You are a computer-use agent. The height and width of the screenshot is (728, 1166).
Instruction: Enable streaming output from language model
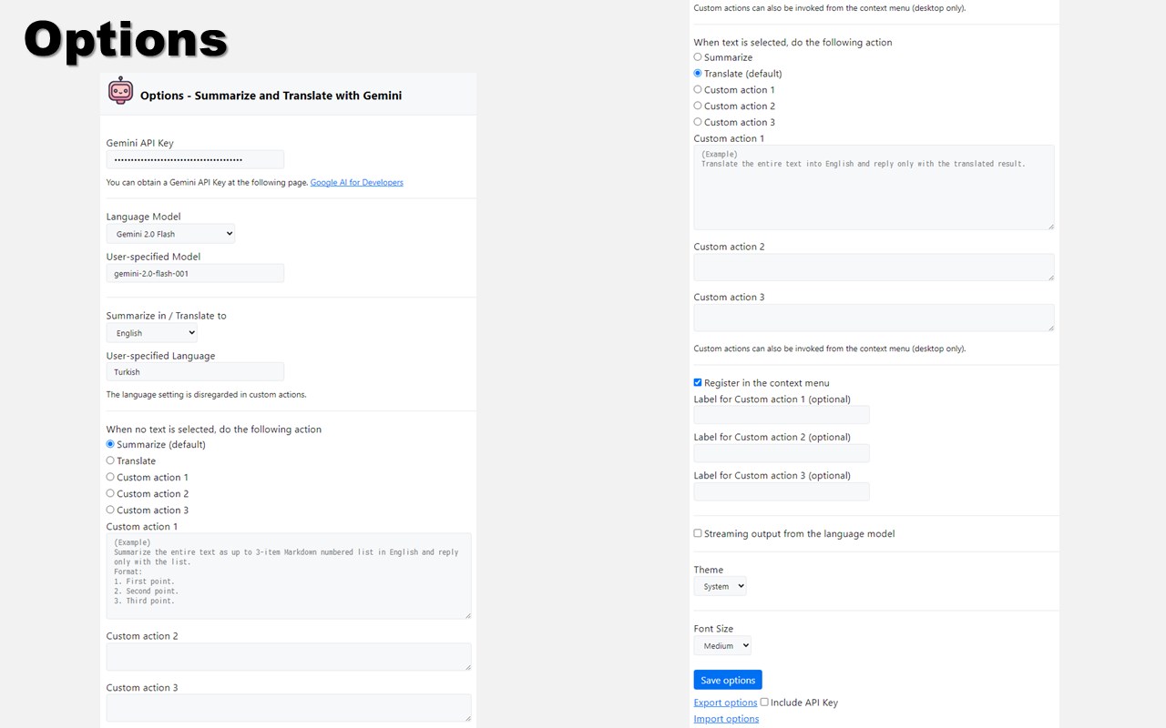pos(698,533)
